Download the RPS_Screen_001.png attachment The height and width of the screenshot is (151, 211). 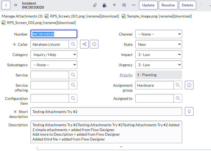(110, 16)
